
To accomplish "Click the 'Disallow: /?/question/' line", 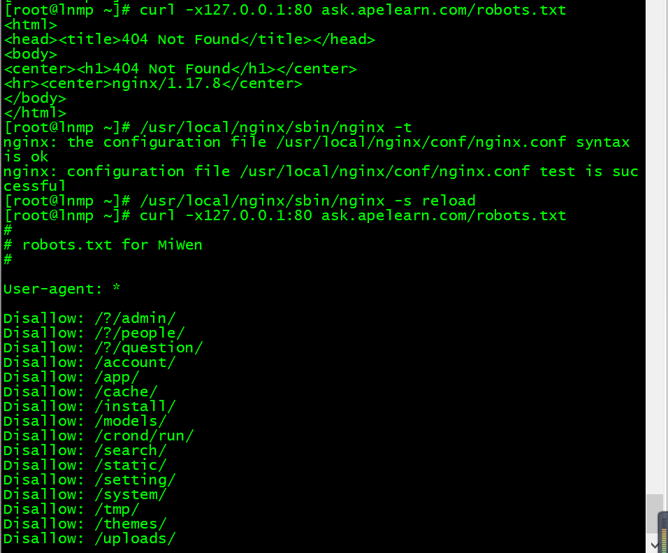I will pos(103,347).
